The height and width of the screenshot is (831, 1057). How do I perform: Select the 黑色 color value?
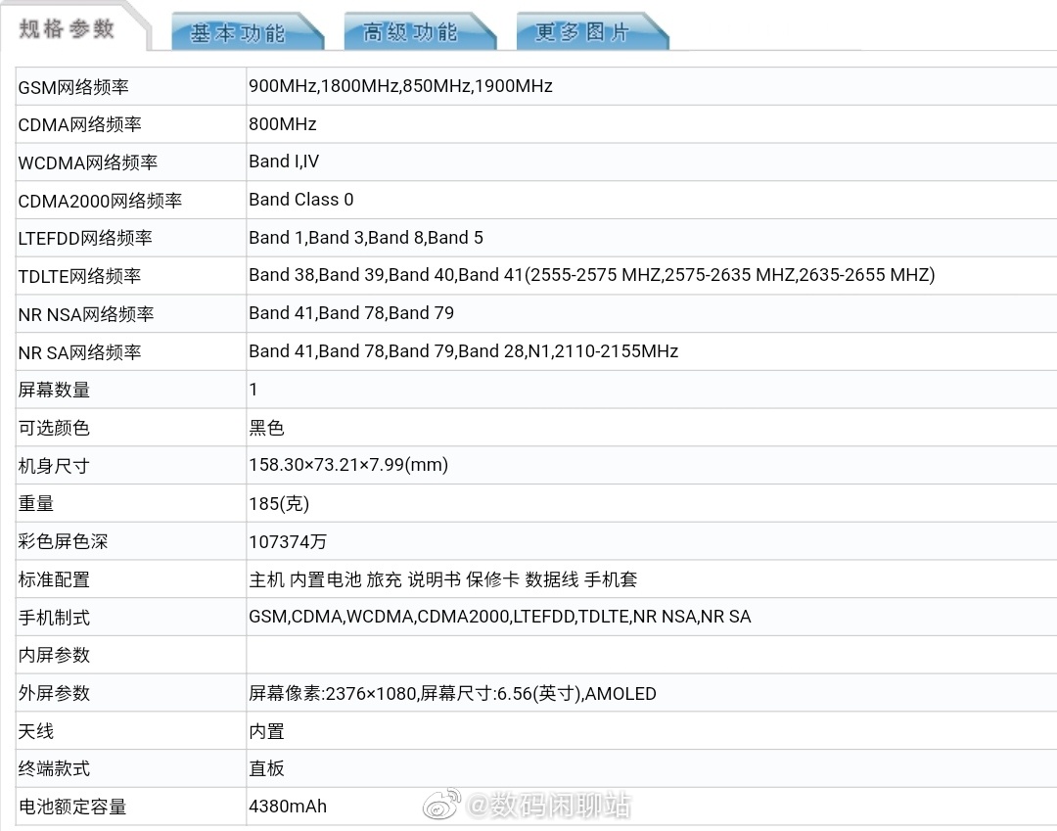[266, 428]
